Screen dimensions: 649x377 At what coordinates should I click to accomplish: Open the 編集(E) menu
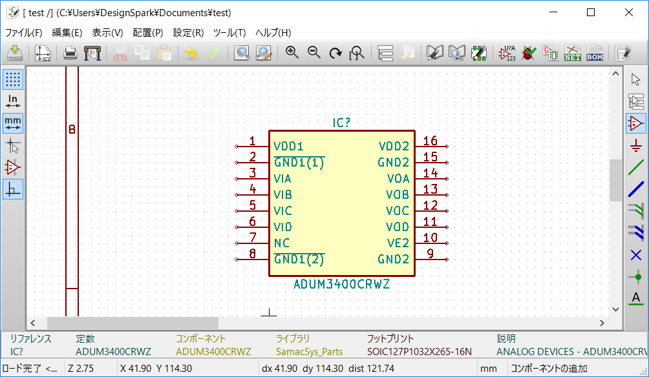pos(67,33)
